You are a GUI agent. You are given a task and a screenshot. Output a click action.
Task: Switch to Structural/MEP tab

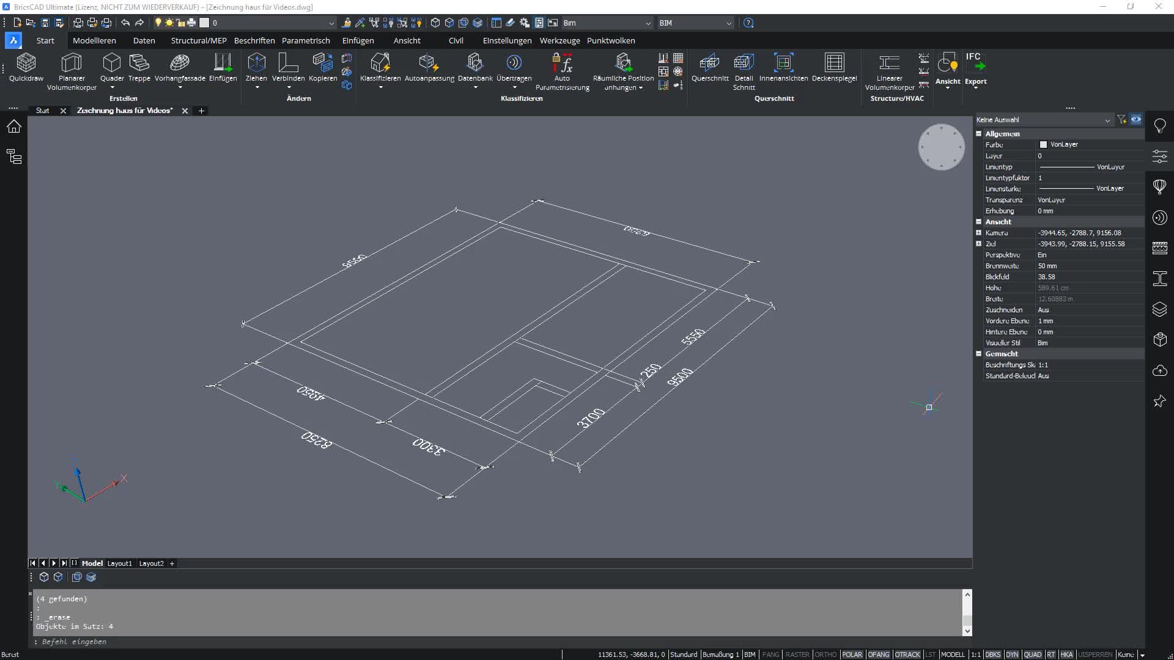click(x=199, y=40)
